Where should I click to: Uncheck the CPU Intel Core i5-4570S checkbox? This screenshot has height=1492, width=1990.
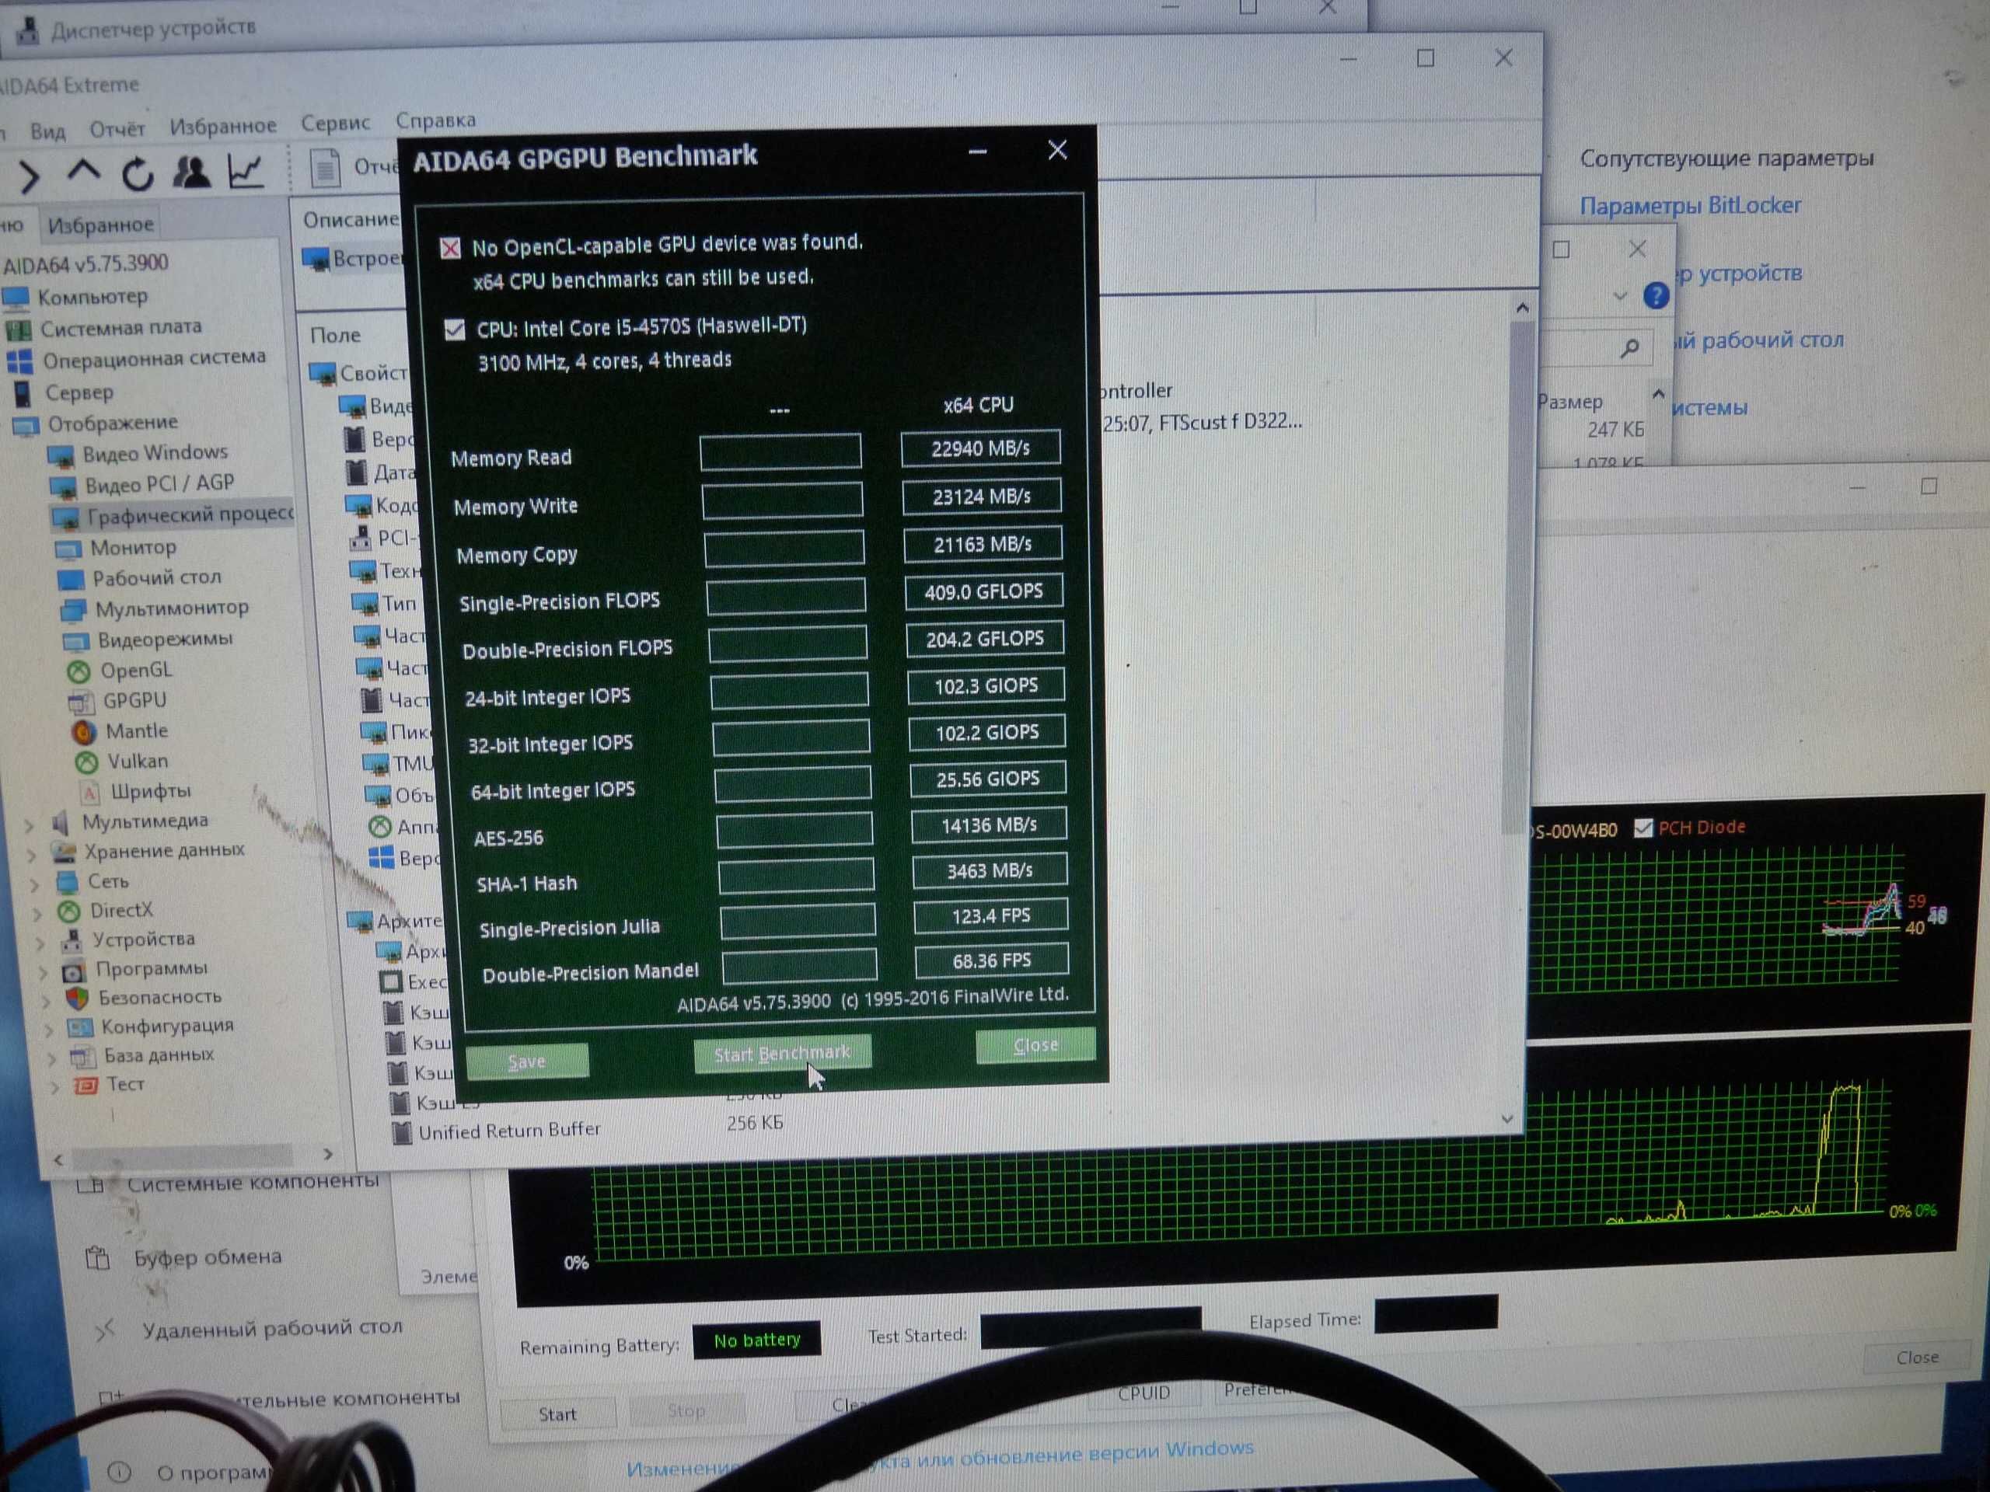pyautogui.click(x=456, y=329)
